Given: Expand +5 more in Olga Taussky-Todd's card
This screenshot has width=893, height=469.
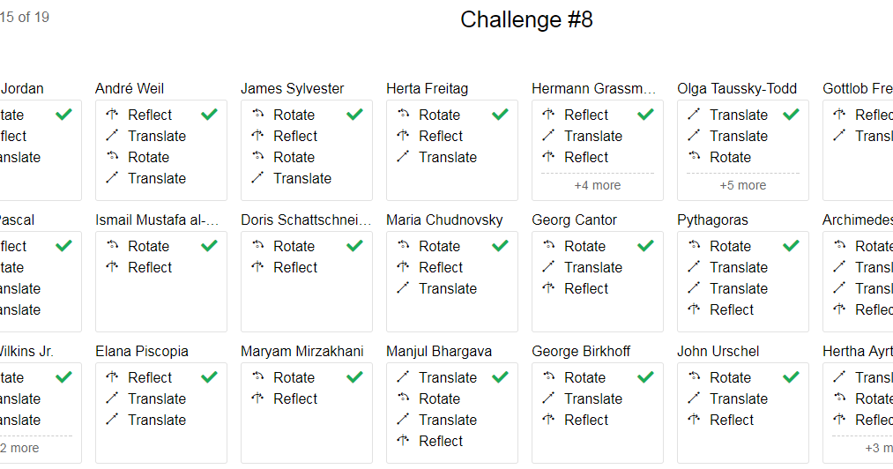Looking at the screenshot, I should point(742,185).
